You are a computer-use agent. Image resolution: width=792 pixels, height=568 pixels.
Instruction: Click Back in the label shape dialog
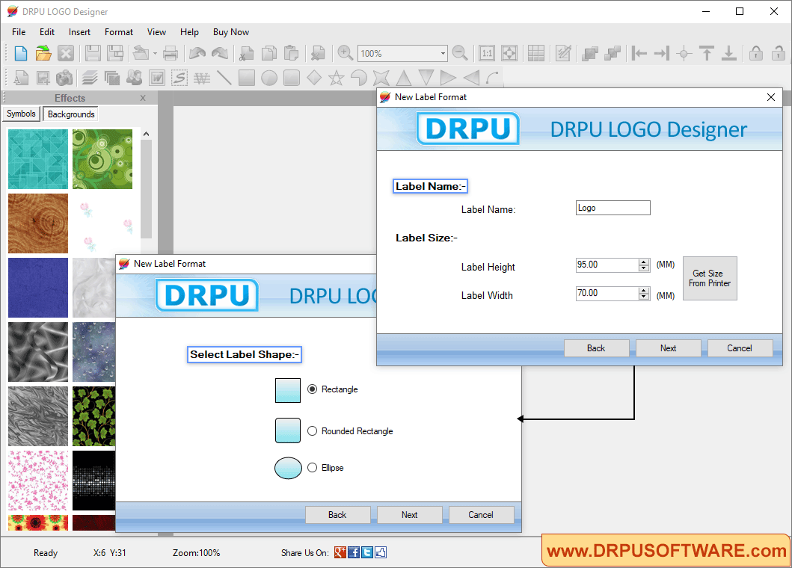tap(337, 514)
